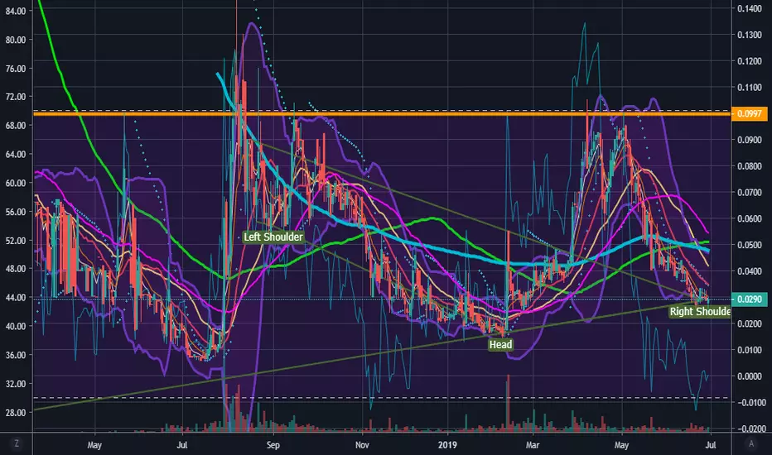The width and height of the screenshot is (772, 455).
Task: Click the 0.0600 value on right price scale
Action: pyautogui.click(x=750, y=218)
